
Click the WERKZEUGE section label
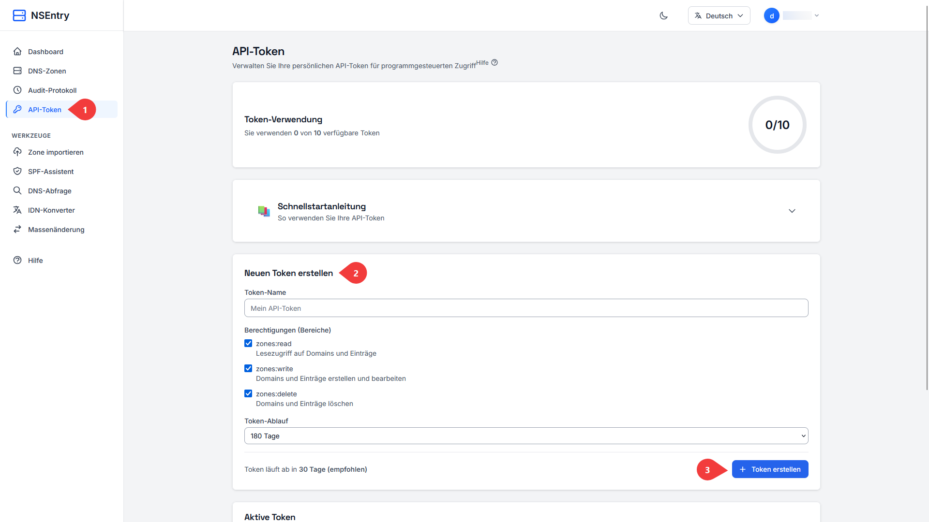tap(31, 136)
